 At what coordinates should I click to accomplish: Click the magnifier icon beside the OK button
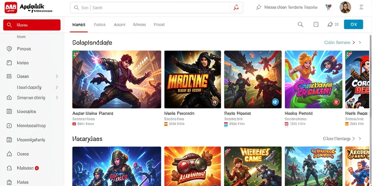point(300,24)
